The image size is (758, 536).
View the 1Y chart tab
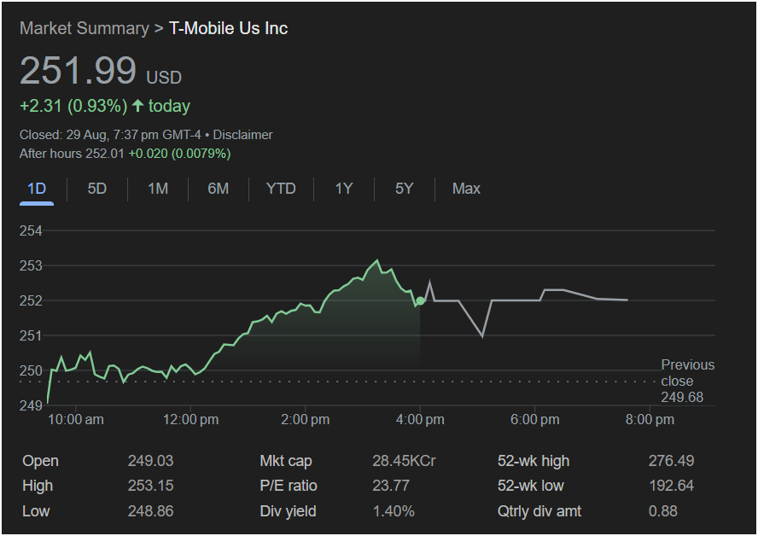(x=343, y=189)
